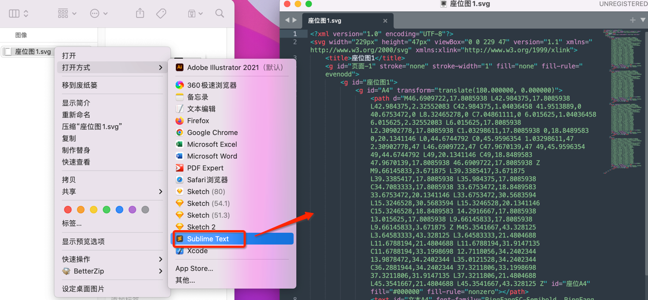
Task: Expand 打开方式 submenu arrow
Action: [160, 67]
